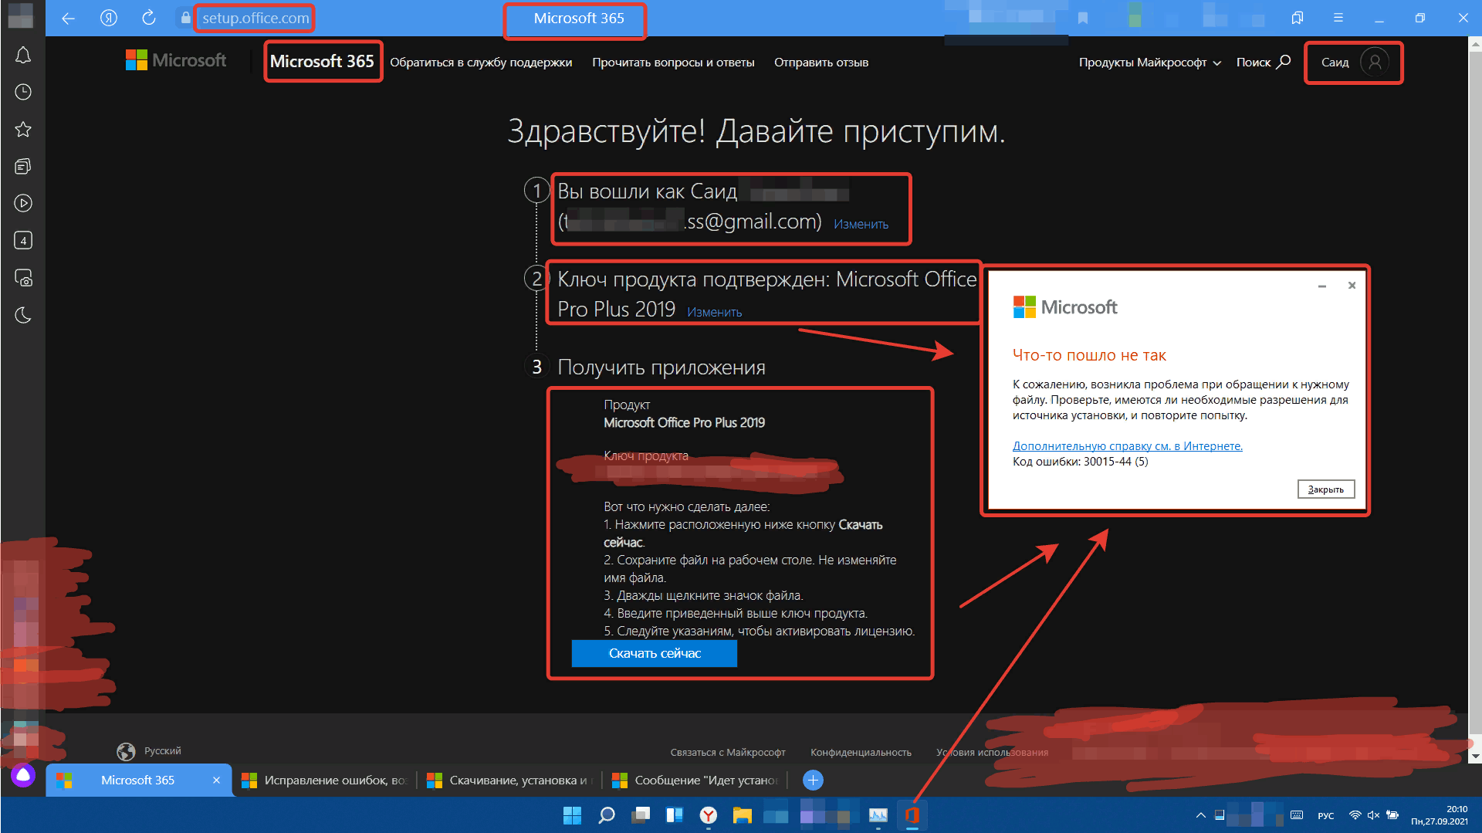Open the video play icon in sidebar
The height and width of the screenshot is (833, 1482).
click(23, 203)
